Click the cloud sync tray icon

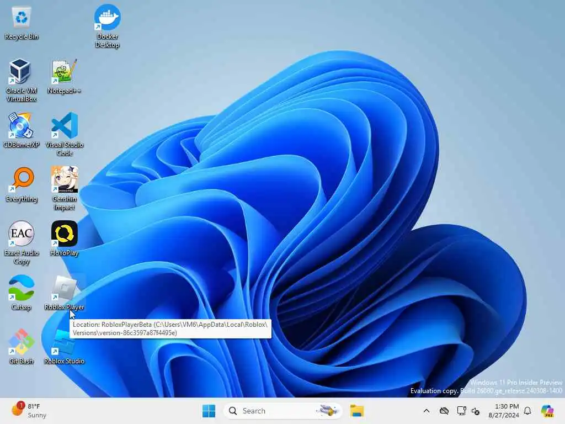pos(444,411)
